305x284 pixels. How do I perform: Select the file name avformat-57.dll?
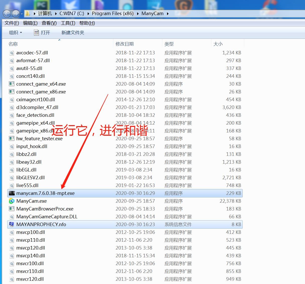pyautogui.click(x=33, y=61)
